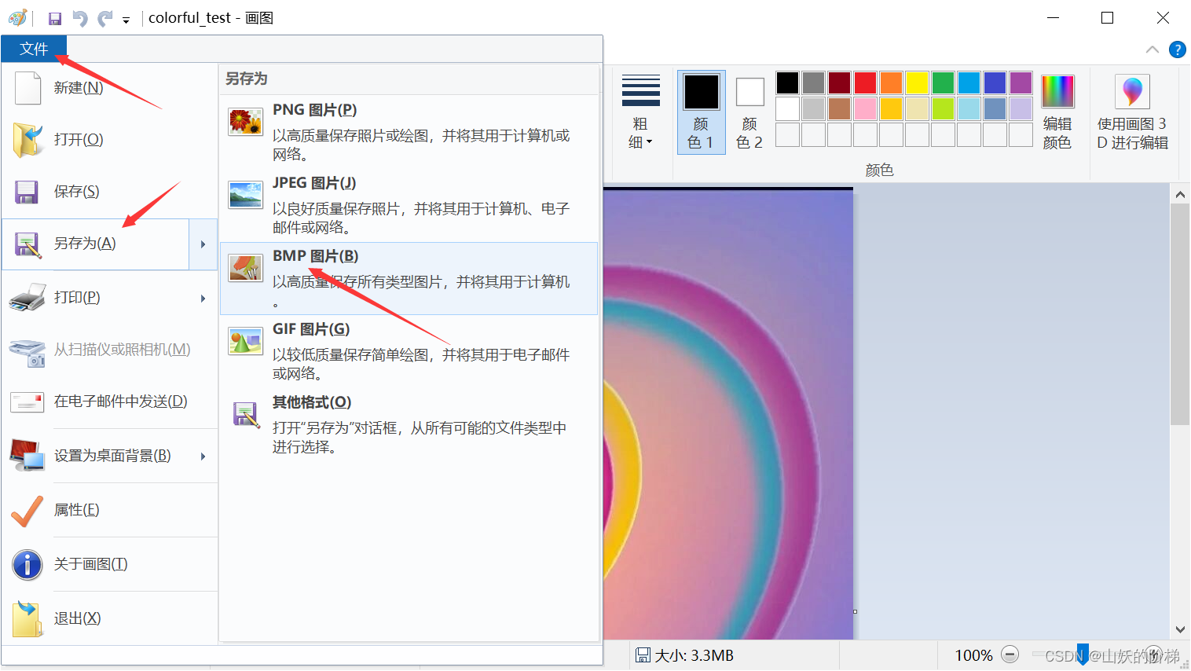Click the Redo arrow in title bar
The image size is (1191, 671).
(x=104, y=18)
